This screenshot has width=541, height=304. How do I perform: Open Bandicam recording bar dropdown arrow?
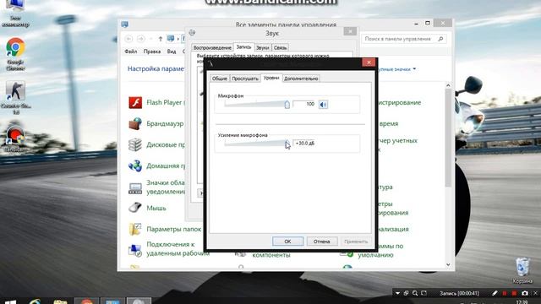(x=397, y=293)
